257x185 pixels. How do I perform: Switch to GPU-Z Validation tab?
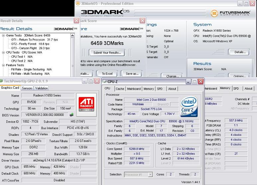42,88
